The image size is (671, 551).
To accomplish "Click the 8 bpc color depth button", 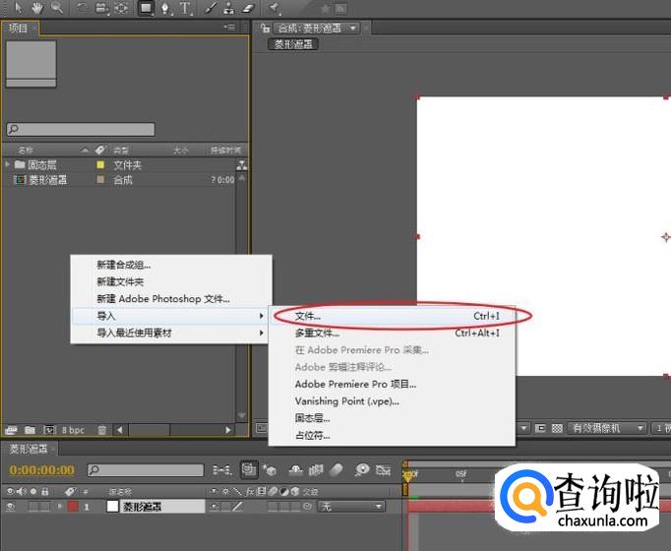I will point(74,430).
